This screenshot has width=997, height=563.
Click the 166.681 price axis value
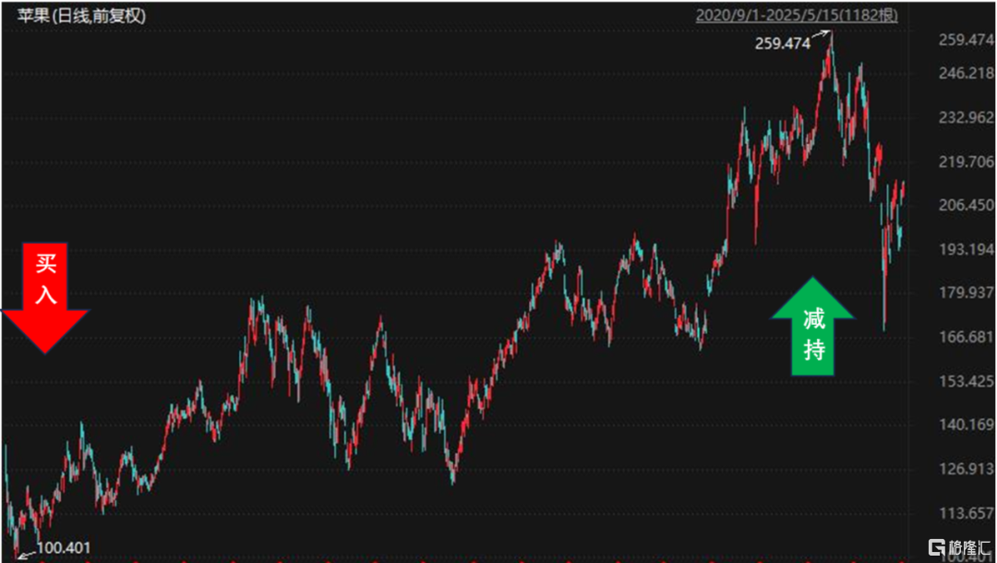(x=967, y=337)
